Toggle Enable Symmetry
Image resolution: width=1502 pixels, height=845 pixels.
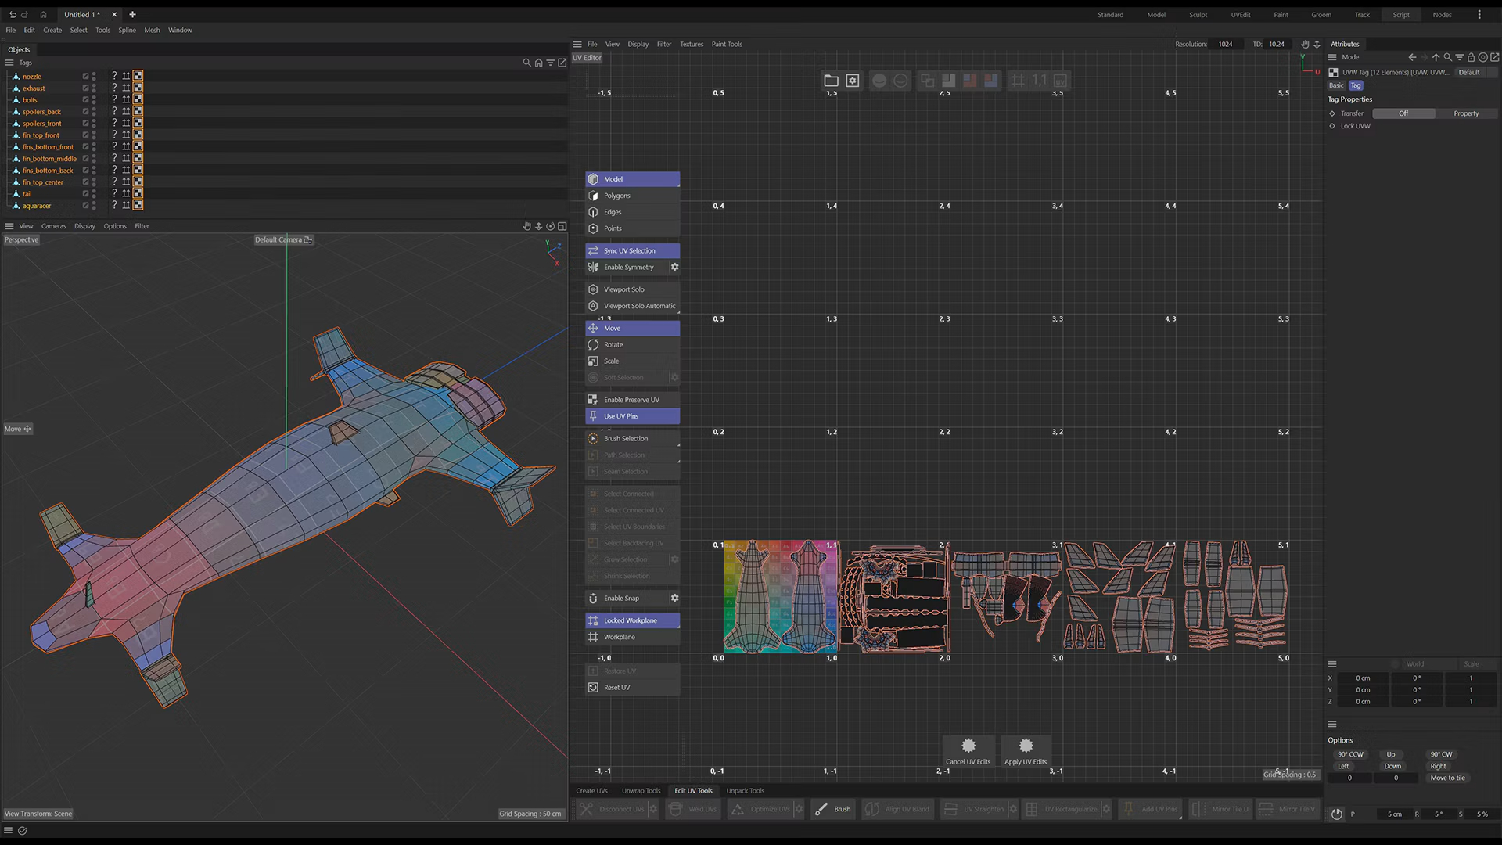[x=627, y=268]
